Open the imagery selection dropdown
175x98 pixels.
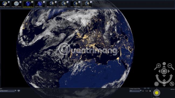click(15, 91)
